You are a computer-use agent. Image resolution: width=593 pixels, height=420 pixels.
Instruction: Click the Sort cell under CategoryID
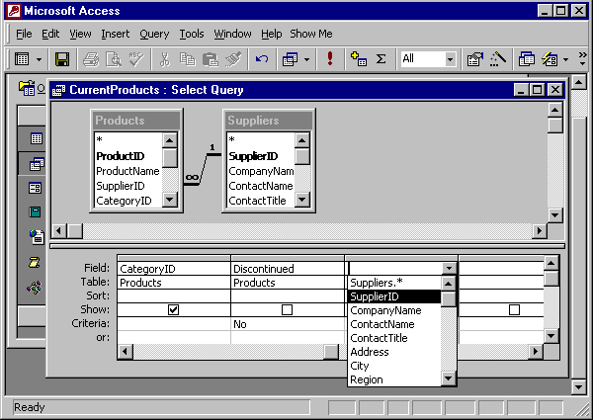coord(174,296)
